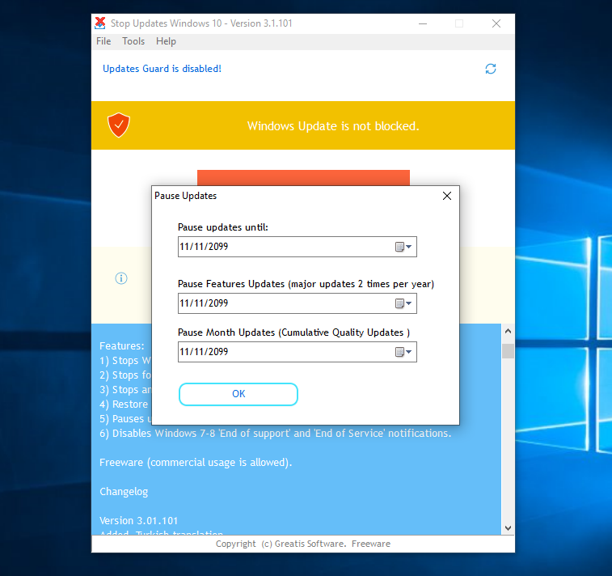Open the File menu
Viewport: 612px width, 576px height.
103,41
